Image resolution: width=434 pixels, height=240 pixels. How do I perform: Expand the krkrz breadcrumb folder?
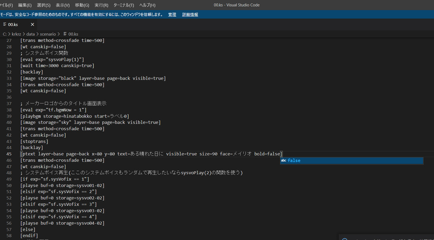(16, 34)
